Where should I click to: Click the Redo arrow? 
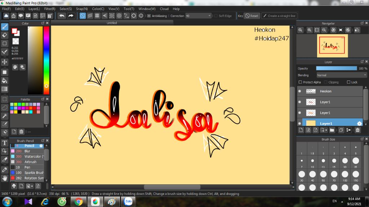71,16
